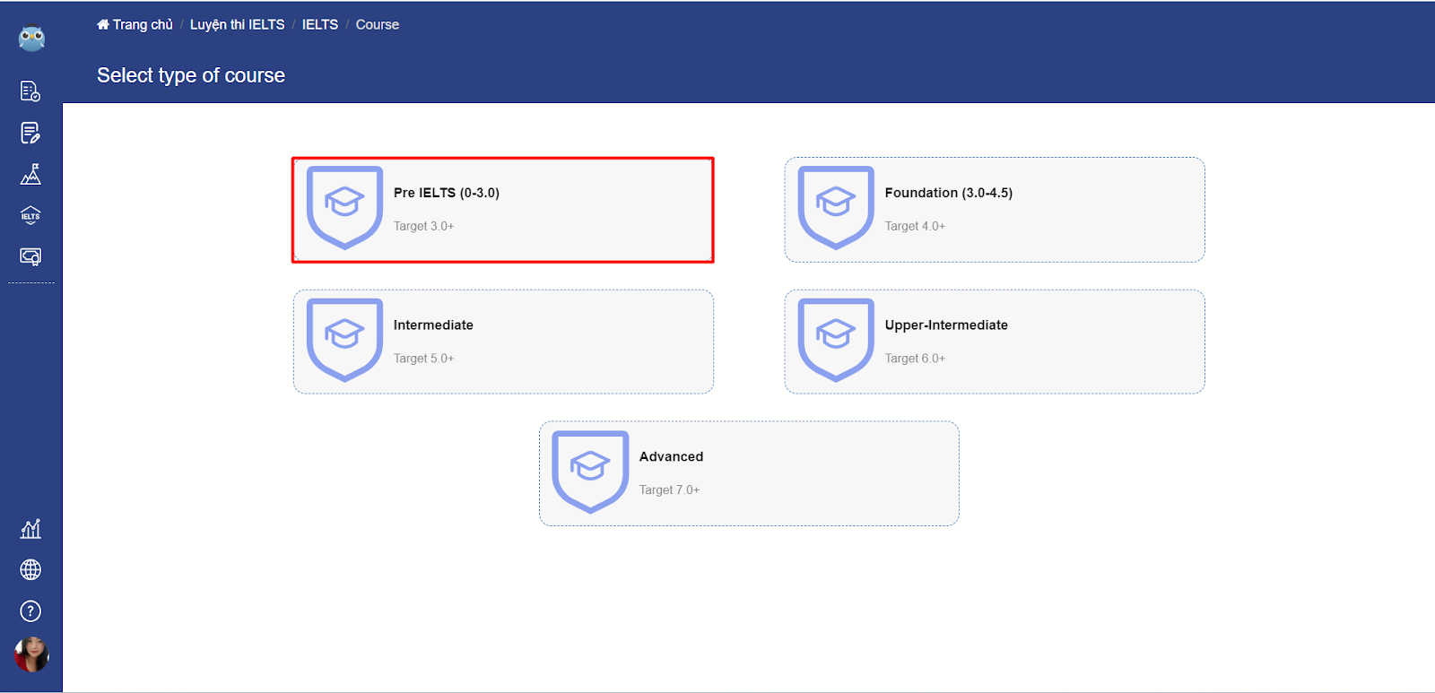Image resolution: width=1435 pixels, height=693 pixels.
Task: Open the certificate sidebar icon
Action: pyautogui.click(x=30, y=257)
